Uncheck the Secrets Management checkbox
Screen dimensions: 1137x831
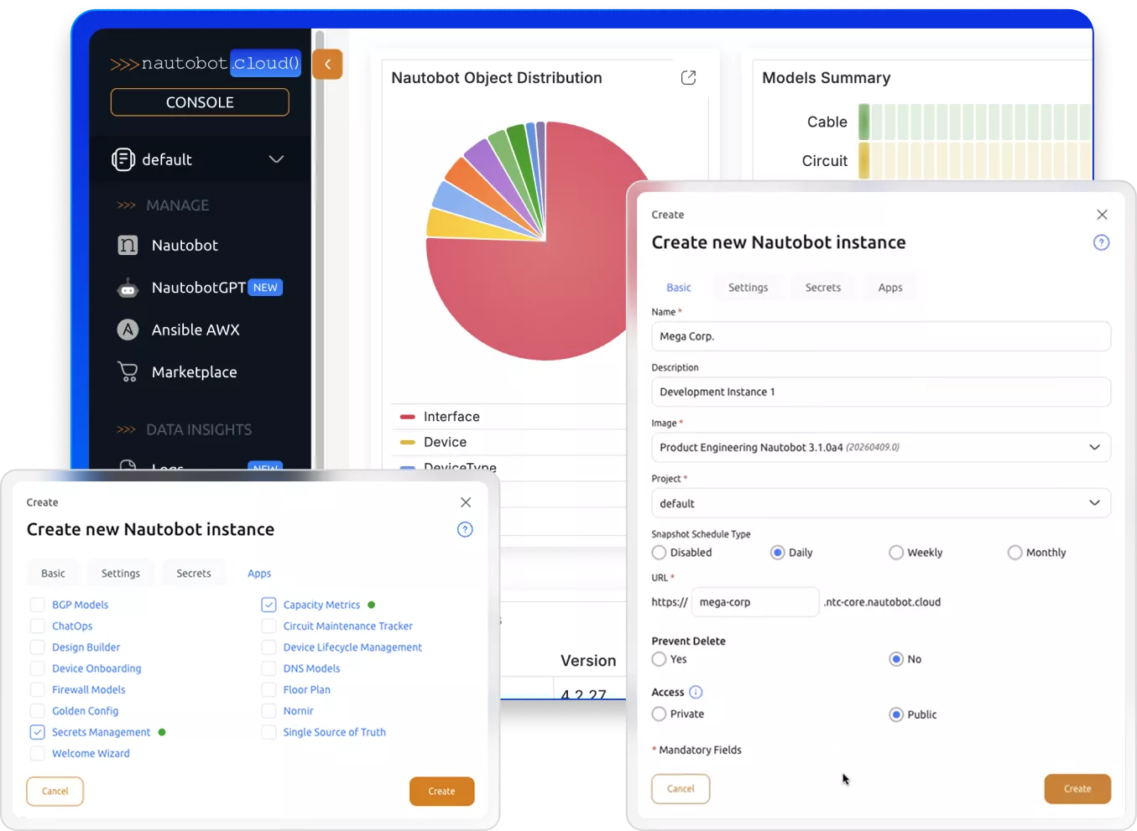point(37,732)
